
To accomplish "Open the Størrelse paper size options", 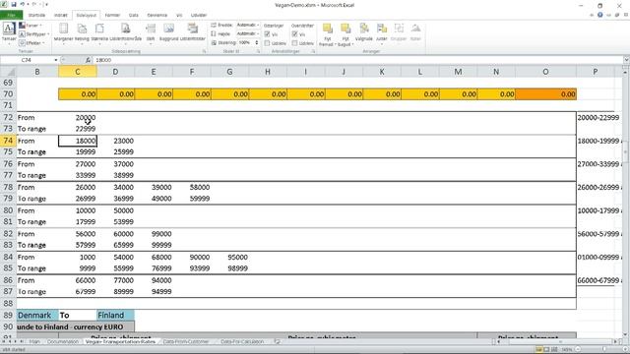I will [x=99, y=32].
